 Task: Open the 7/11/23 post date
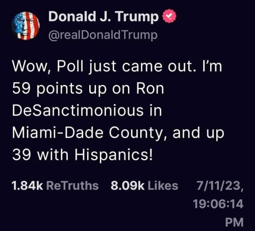(x=220, y=186)
